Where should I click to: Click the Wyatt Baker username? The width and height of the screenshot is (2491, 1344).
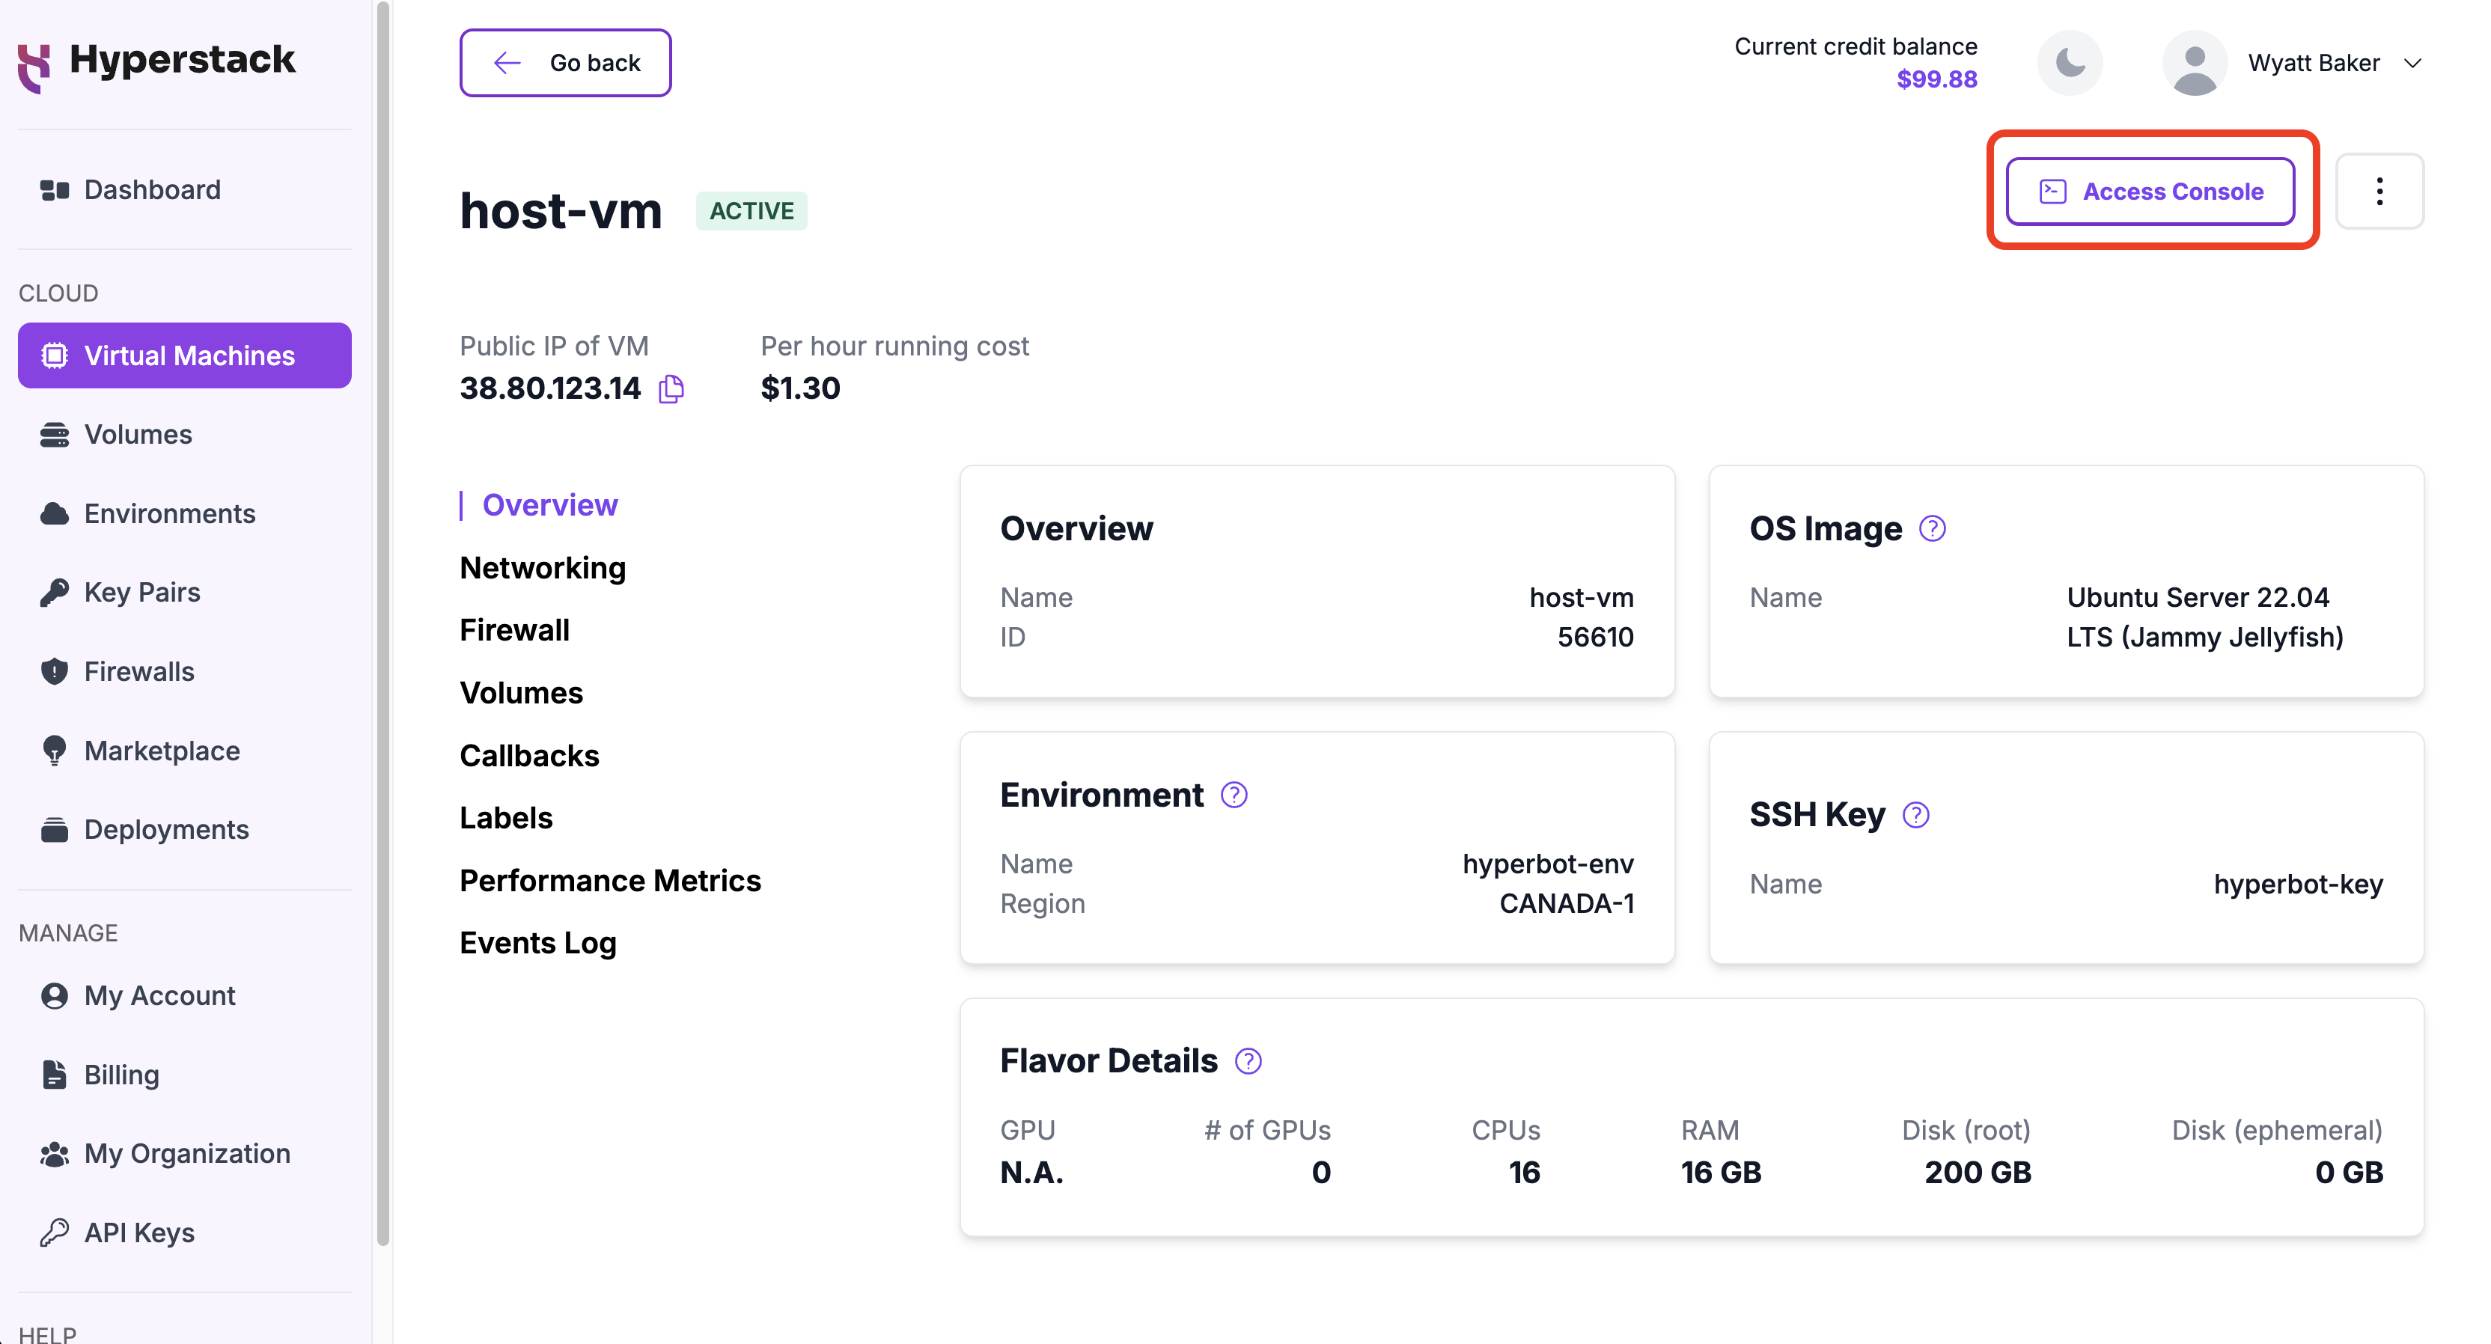[x=2314, y=64]
